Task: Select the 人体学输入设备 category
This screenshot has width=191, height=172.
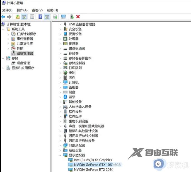Action: [80, 106]
